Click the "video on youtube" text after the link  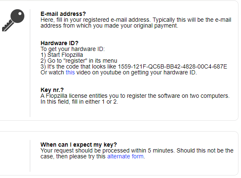pyautogui.click(x=136, y=72)
